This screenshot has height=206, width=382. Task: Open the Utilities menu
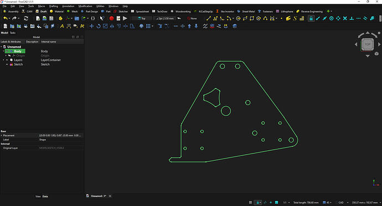pyautogui.click(x=100, y=6)
